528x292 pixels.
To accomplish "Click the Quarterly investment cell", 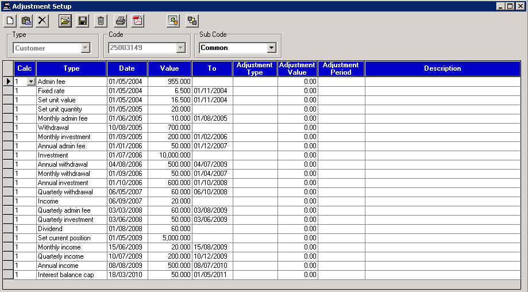I will (x=71, y=220).
